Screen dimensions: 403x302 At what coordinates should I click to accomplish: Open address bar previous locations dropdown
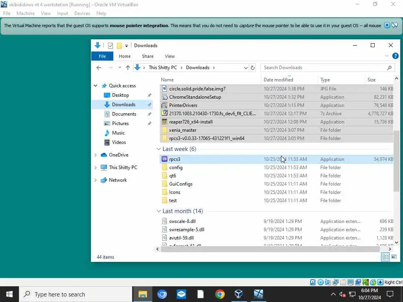(x=246, y=68)
